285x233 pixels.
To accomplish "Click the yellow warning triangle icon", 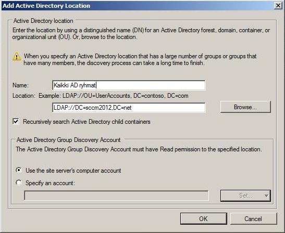I will [x=17, y=57].
